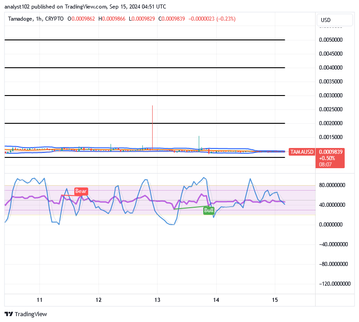Click the −40.0000000 oscillator axis label
Image resolution: width=359 pixels, height=322 pixels.
(333, 244)
